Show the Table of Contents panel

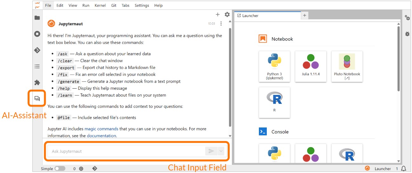point(37,66)
